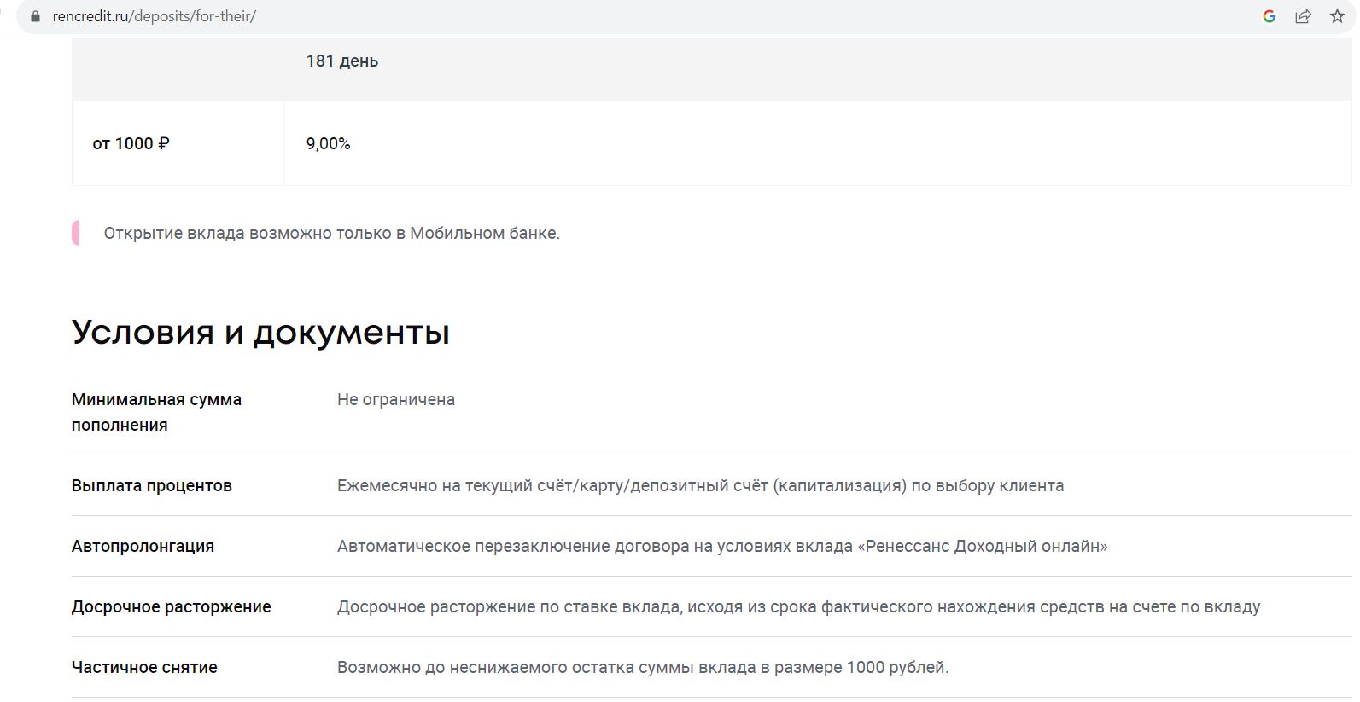Click the 9,00% interest rate cell
The width and height of the screenshot is (1360, 702).
pos(329,143)
